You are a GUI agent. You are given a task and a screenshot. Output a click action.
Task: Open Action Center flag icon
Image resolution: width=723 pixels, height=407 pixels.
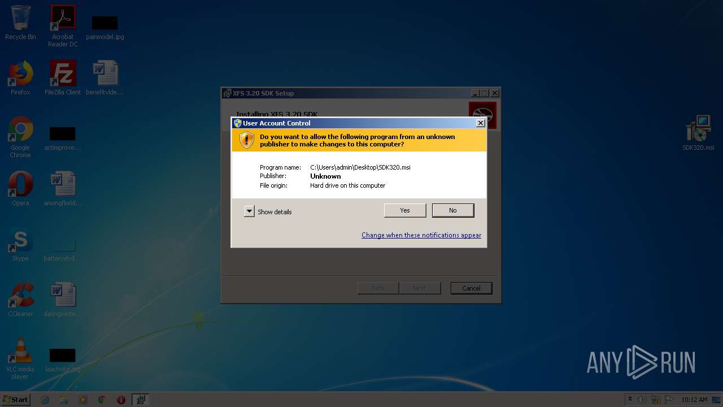click(669, 400)
